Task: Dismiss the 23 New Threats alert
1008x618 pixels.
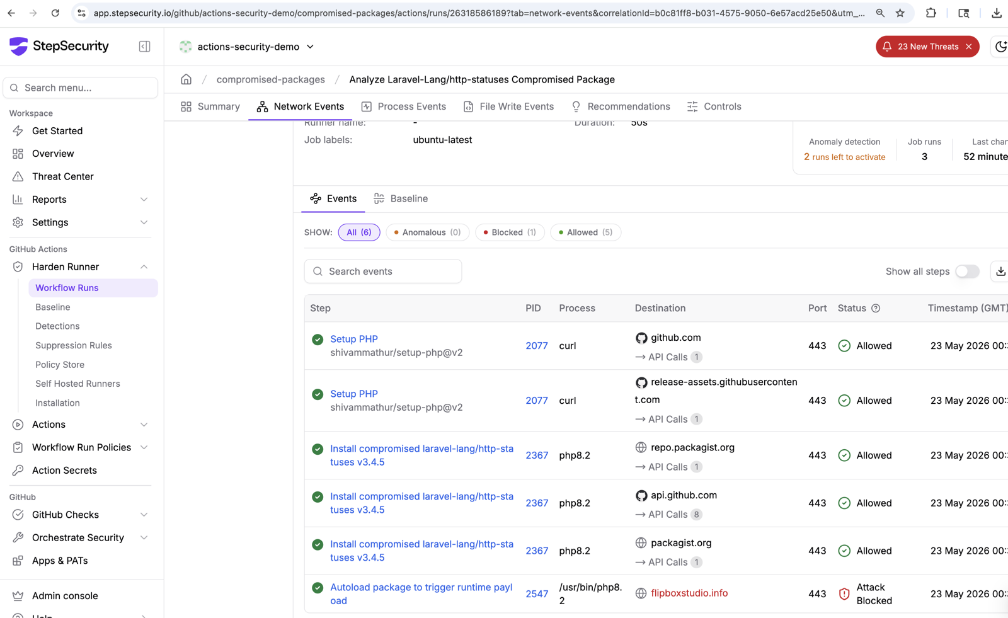Action: [969, 47]
